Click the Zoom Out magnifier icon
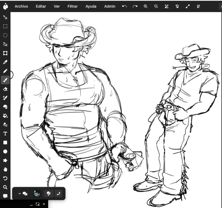The image size is (222, 208). point(156,6)
